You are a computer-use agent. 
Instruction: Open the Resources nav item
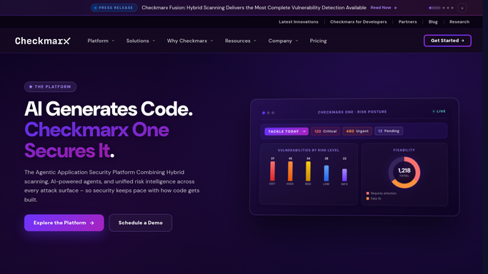pos(237,41)
